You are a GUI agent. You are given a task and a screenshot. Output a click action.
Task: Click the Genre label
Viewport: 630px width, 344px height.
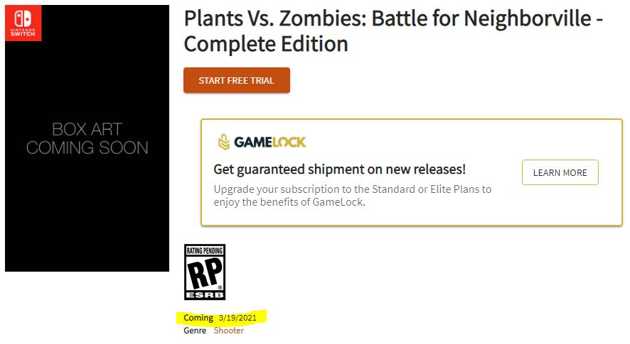pos(195,331)
